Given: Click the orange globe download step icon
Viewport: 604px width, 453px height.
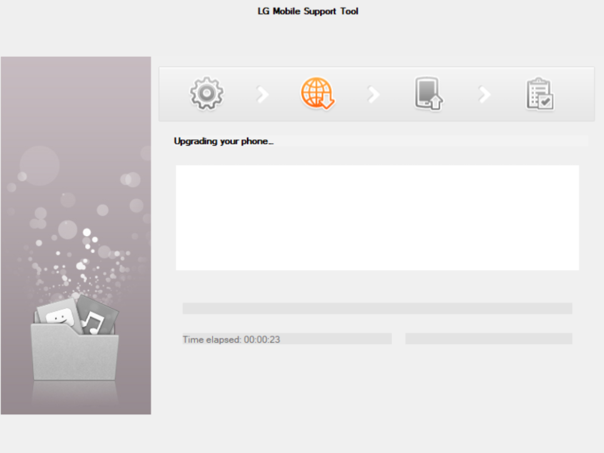Looking at the screenshot, I should pyautogui.click(x=318, y=94).
